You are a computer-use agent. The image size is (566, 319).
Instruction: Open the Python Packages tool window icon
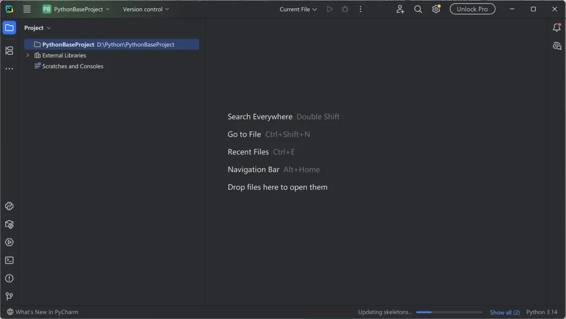9,224
